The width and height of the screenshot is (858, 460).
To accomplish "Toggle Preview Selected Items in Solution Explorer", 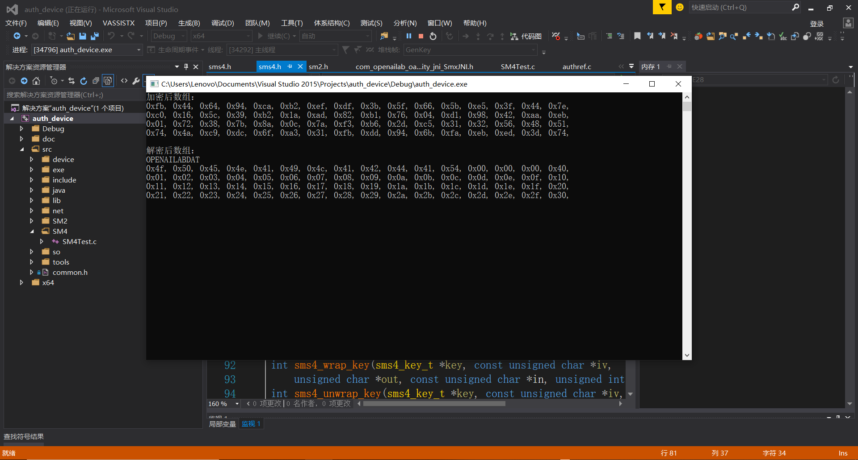I will (x=108, y=81).
